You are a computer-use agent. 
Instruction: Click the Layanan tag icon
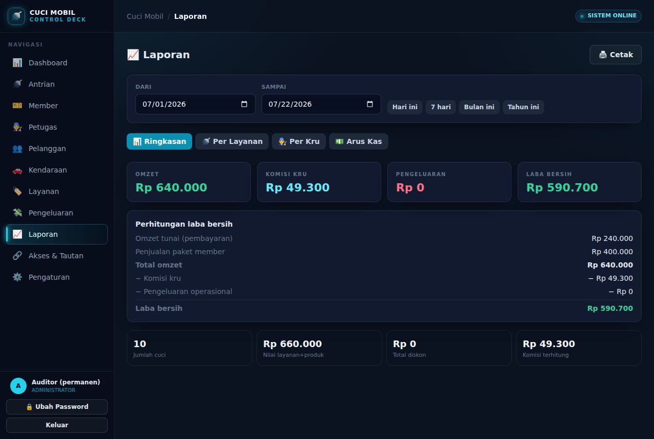pos(17,191)
